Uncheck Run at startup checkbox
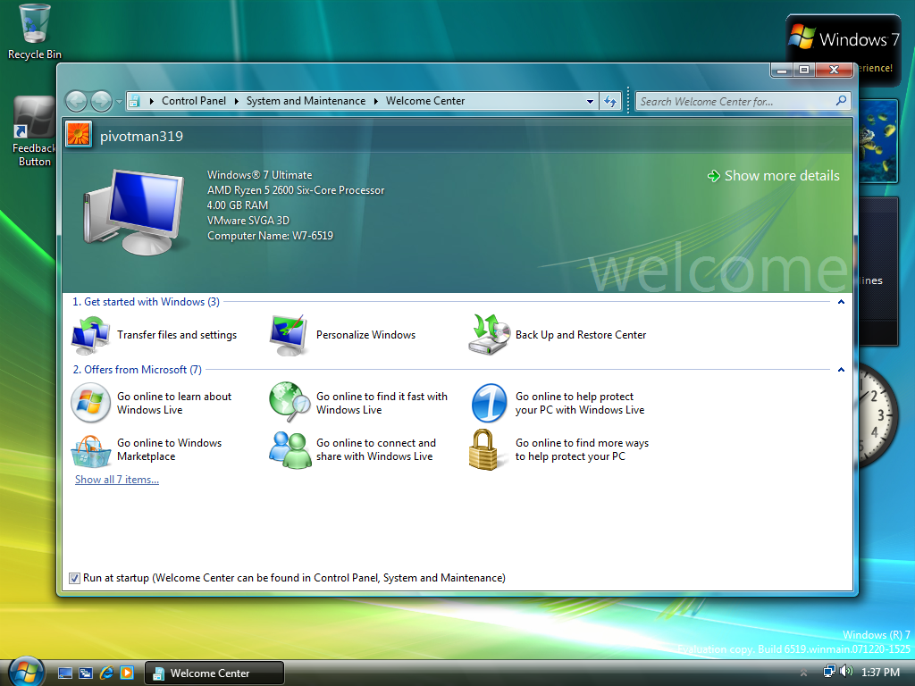 click(x=74, y=578)
